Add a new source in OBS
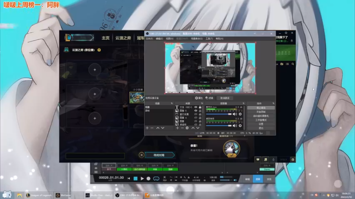355x199 pixels. (177, 128)
